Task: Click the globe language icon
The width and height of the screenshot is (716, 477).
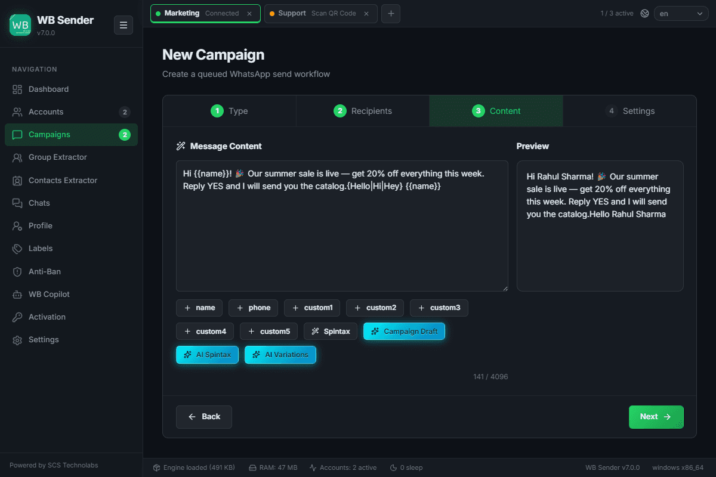Action: pos(644,13)
